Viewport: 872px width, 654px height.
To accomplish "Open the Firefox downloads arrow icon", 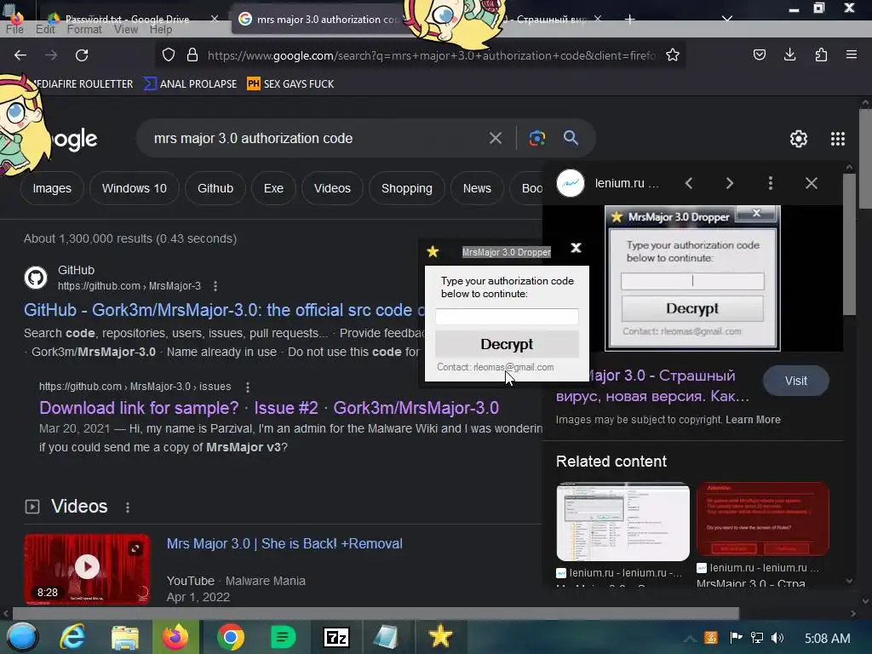I will pyautogui.click(x=789, y=54).
